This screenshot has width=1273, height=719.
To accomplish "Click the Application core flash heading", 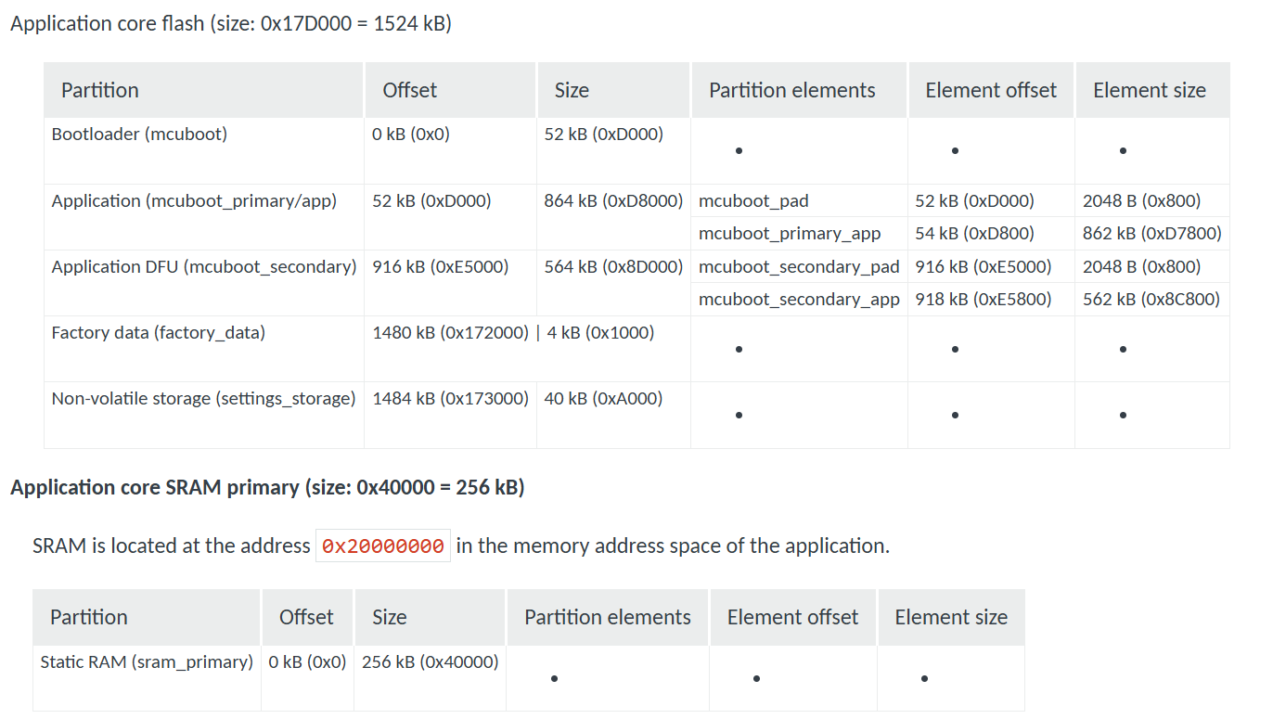I will pos(231,23).
